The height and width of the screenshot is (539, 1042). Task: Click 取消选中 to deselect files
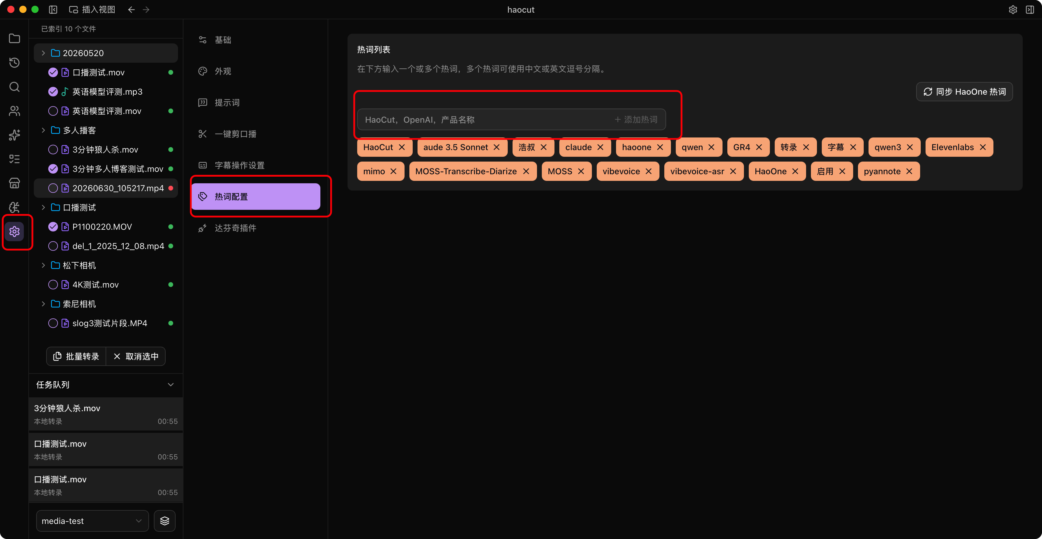tap(136, 356)
